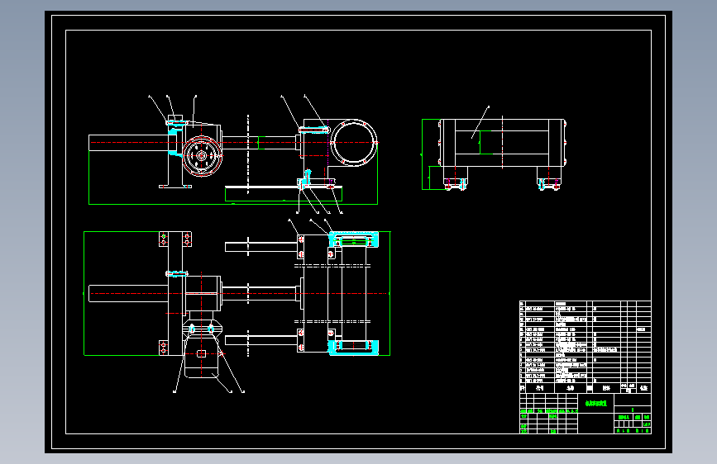Click the left mounting foot of the right-hand view
717x464 pixels.
[456, 178]
